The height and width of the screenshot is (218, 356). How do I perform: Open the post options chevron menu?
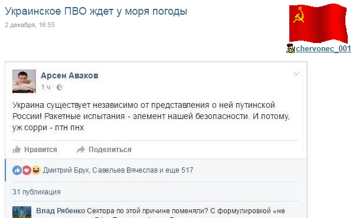click(x=296, y=74)
